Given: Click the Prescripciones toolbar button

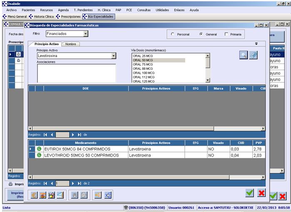Looking at the screenshot, I should [69, 16].
